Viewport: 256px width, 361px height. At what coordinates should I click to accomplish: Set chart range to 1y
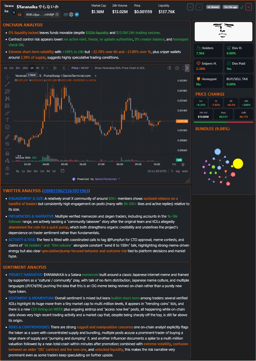click(23, 171)
